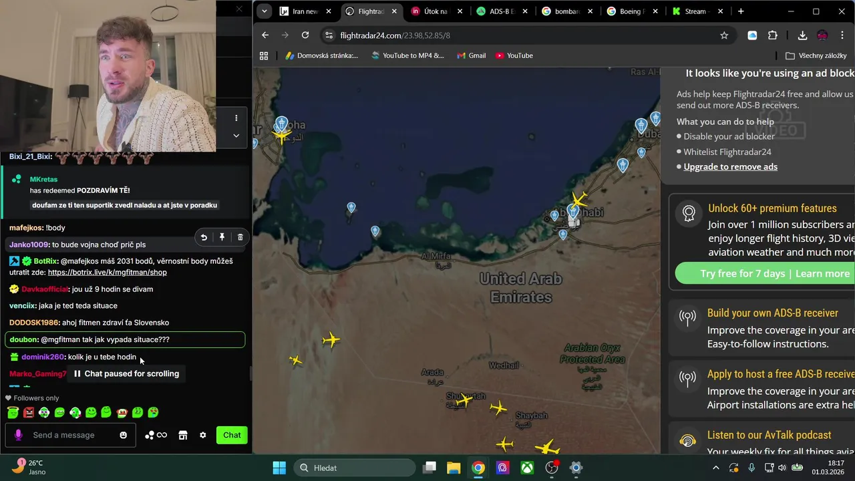Open Xbox app from taskbar
Image resolution: width=855 pixels, height=481 pixels.
pyautogui.click(x=527, y=468)
